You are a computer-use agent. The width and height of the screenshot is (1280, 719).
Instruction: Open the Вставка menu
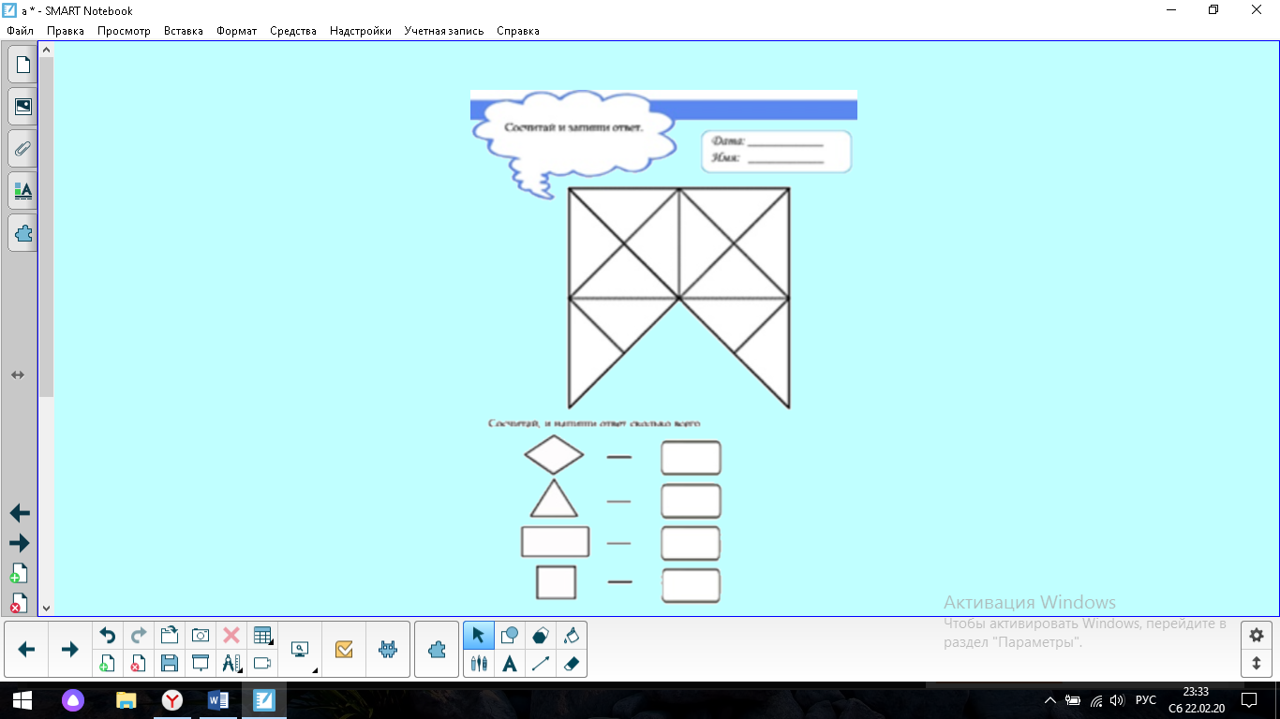pos(183,31)
